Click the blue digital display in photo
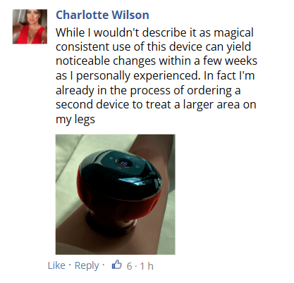 [123, 163]
